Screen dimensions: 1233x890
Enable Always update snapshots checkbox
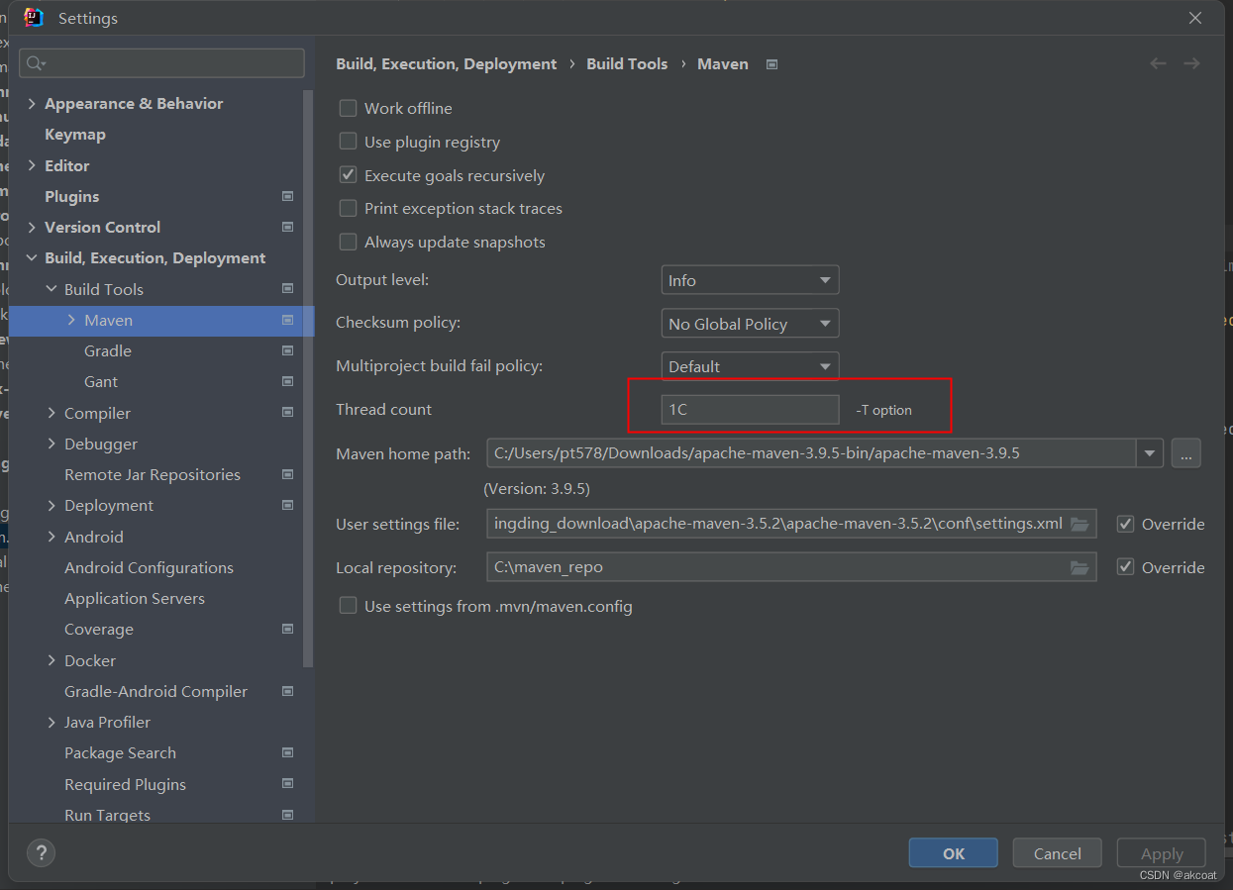(348, 242)
